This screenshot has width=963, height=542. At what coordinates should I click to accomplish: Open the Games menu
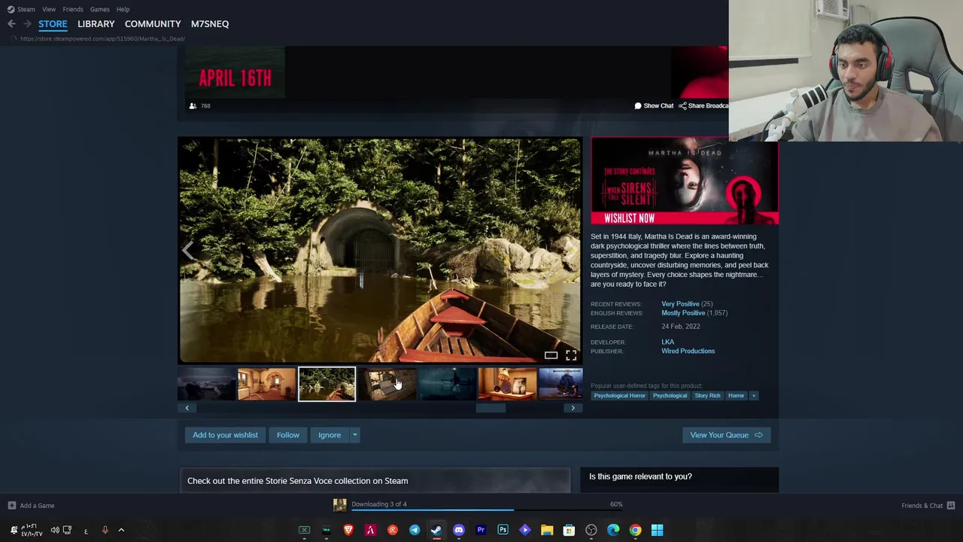point(99,9)
